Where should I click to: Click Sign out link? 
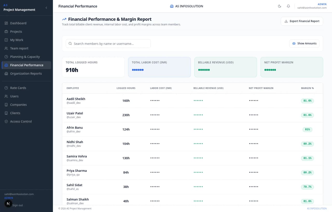(18, 205)
